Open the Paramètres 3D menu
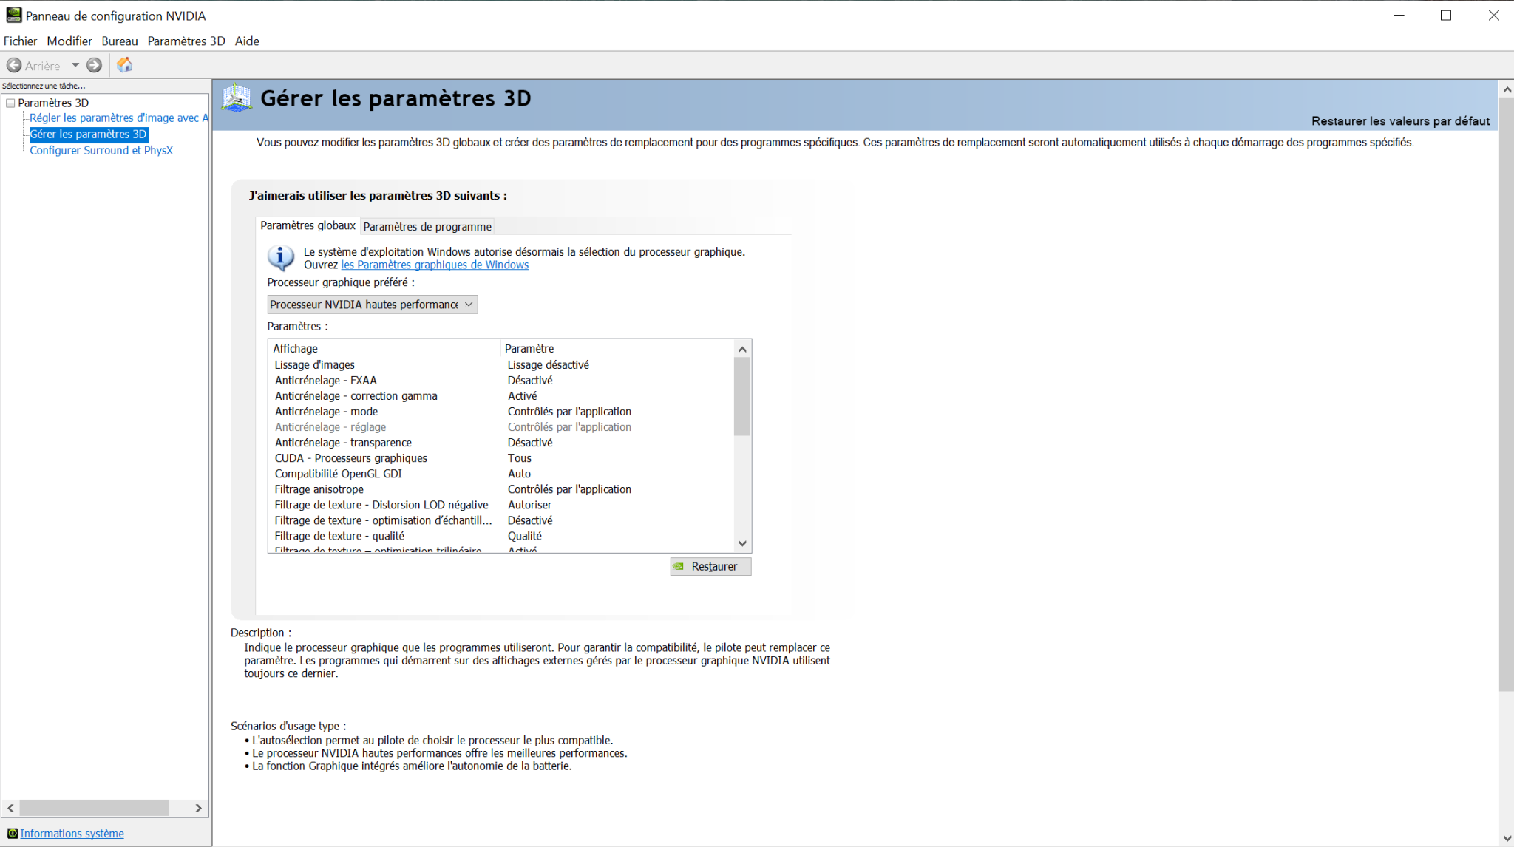Image resolution: width=1514 pixels, height=847 pixels. tap(186, 41)
